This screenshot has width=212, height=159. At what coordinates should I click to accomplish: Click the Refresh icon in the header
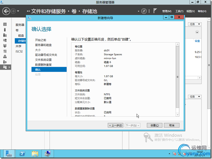point(144,11)
